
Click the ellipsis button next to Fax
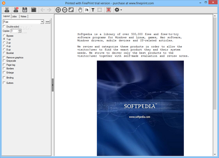[x=47, y=22]
